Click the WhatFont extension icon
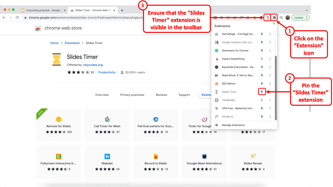Screen dimensions: 333x187 point(217,117)
